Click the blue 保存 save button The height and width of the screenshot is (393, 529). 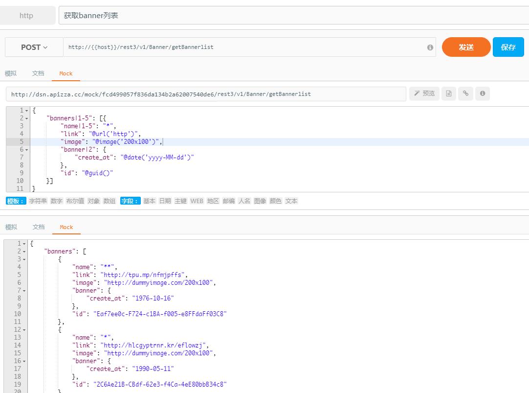click(508, 47)
